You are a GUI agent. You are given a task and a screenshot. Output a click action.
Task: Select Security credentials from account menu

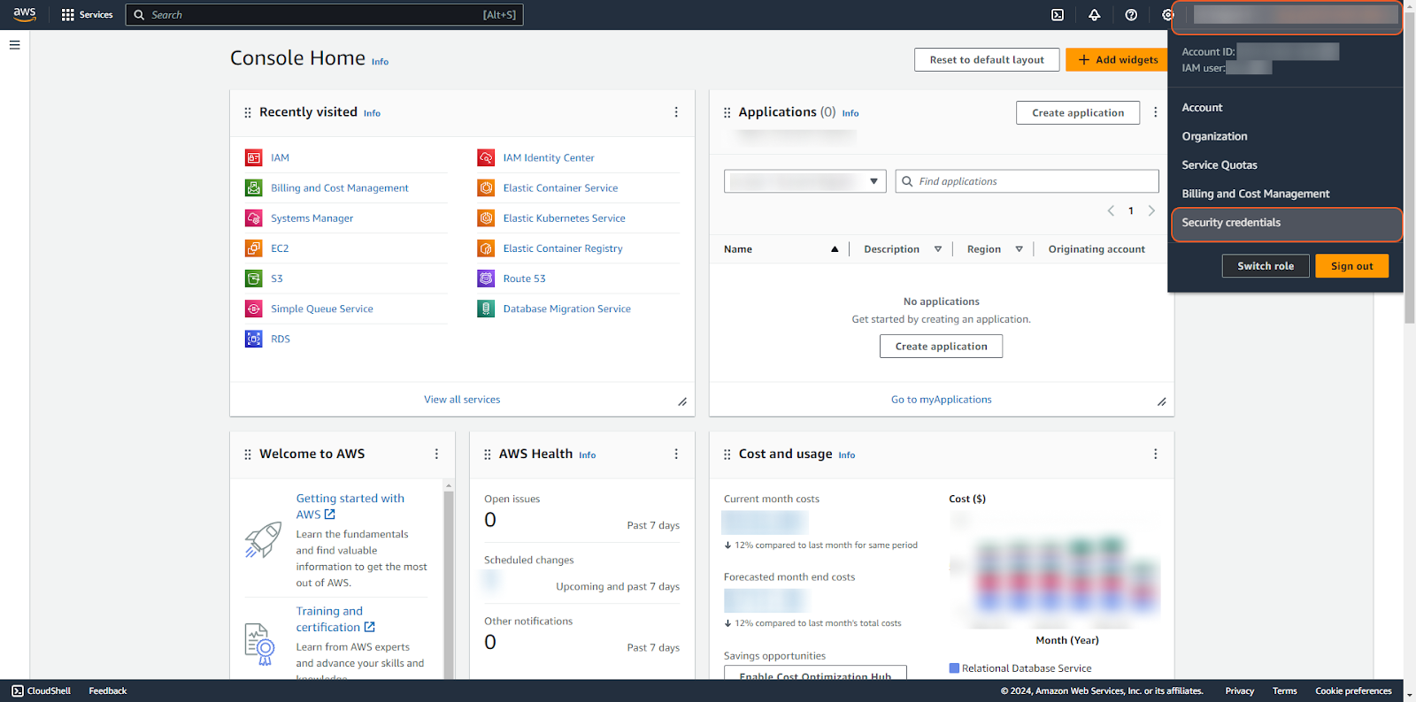pos(1231,223)
